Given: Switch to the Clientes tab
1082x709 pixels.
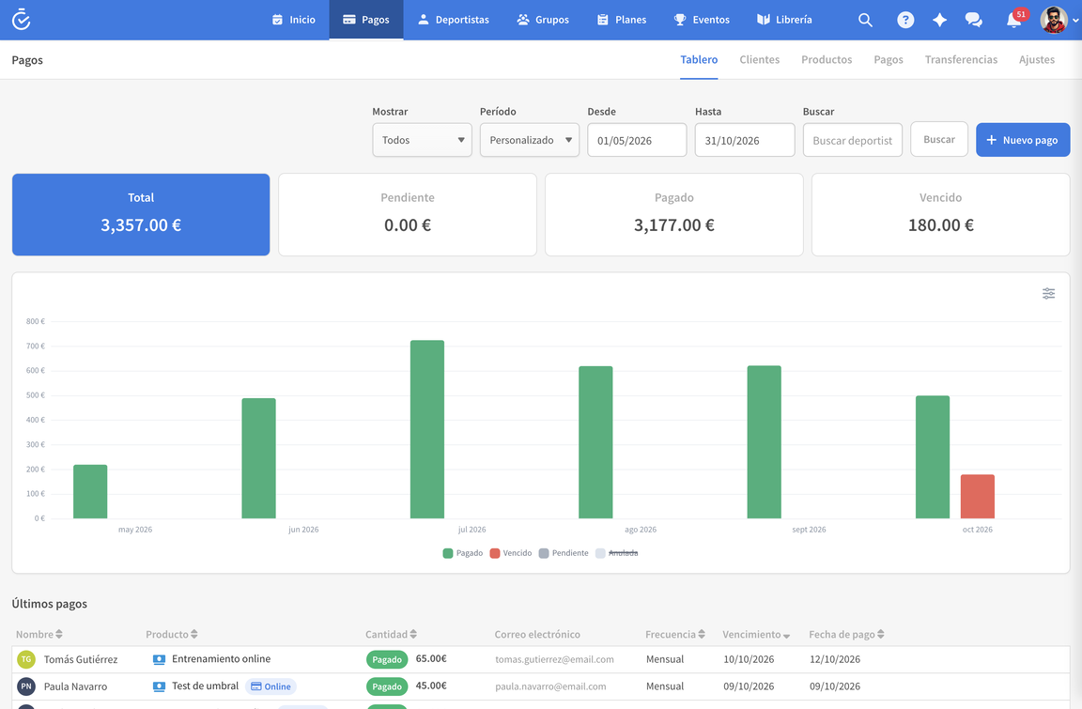Looking at the screenshot, I should (x=759, y=59).
